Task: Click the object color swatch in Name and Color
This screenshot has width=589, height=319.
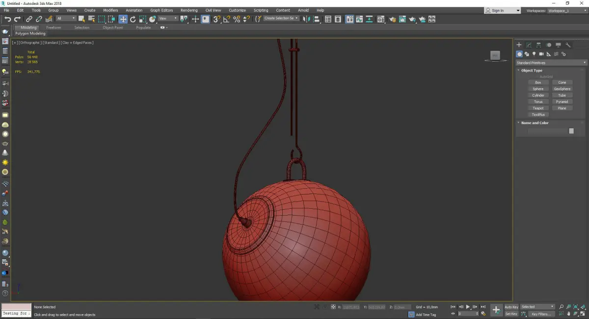Action: [x=571, y=131]
